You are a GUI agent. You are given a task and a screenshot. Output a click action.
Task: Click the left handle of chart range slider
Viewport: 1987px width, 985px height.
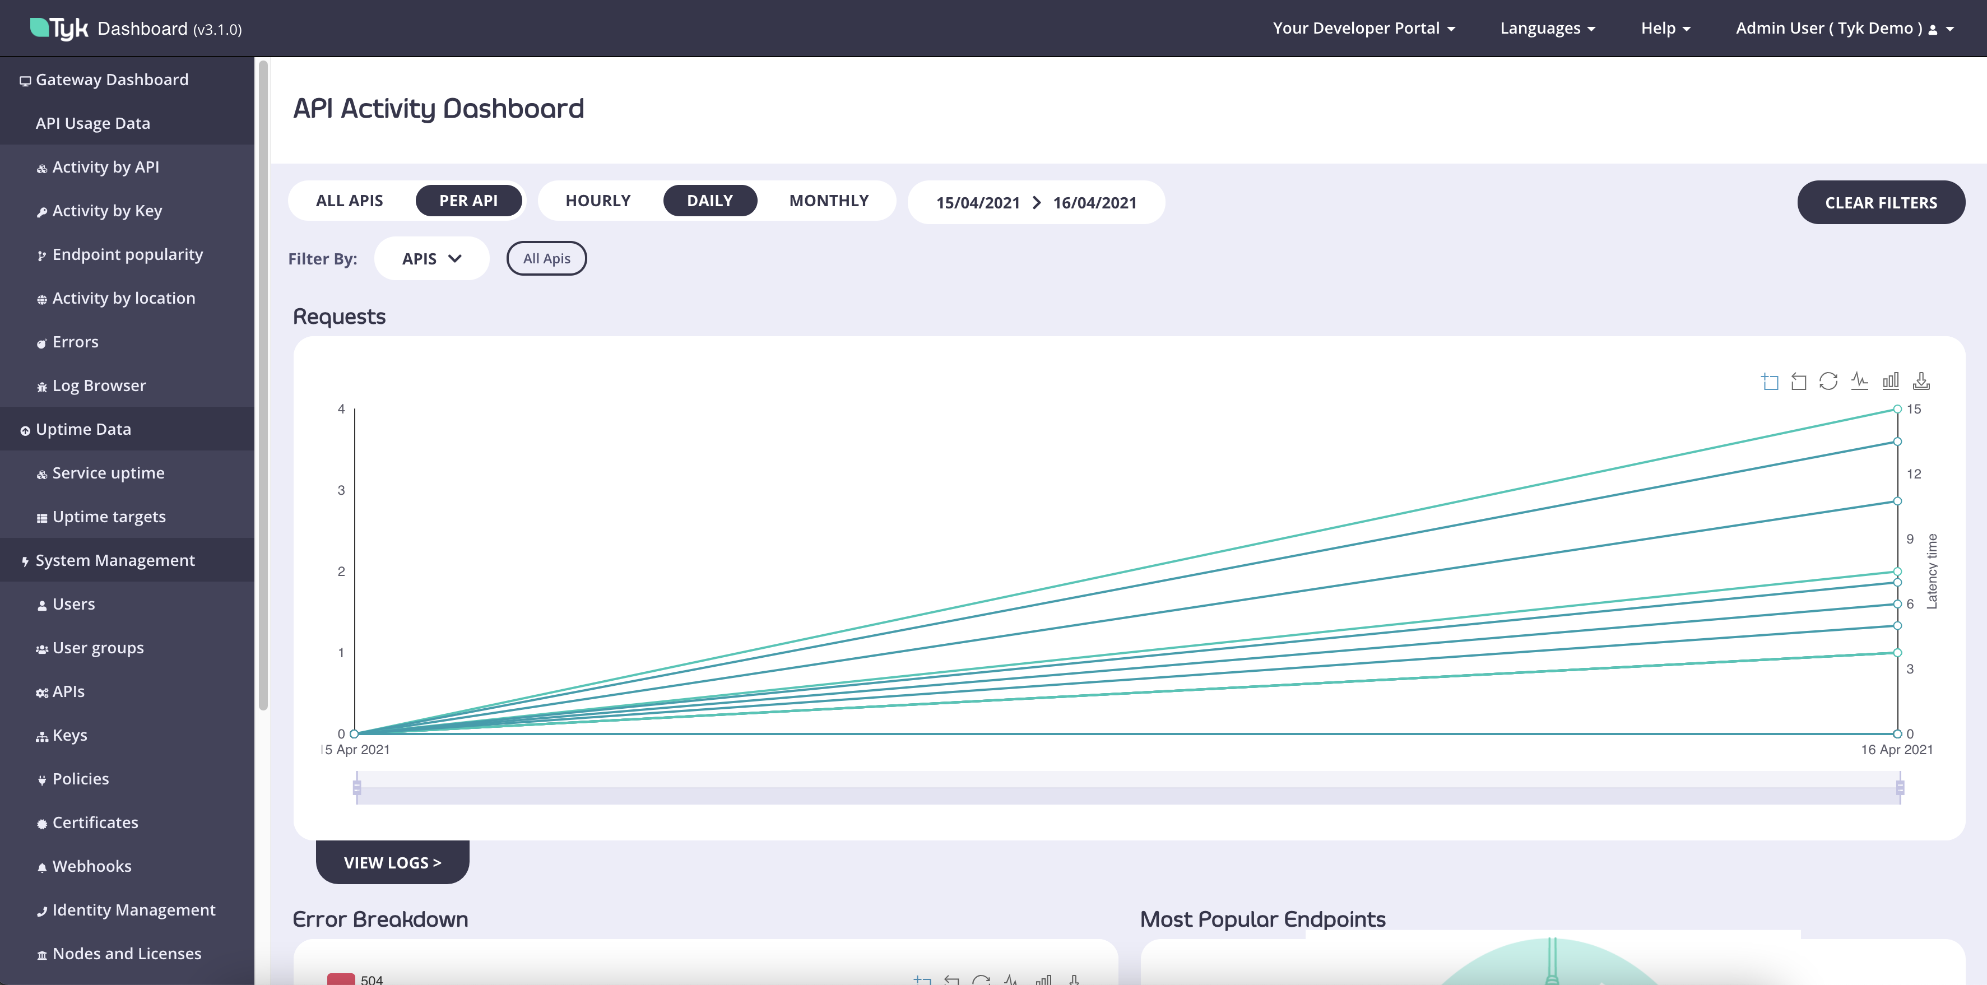click(x=356, y=788)
